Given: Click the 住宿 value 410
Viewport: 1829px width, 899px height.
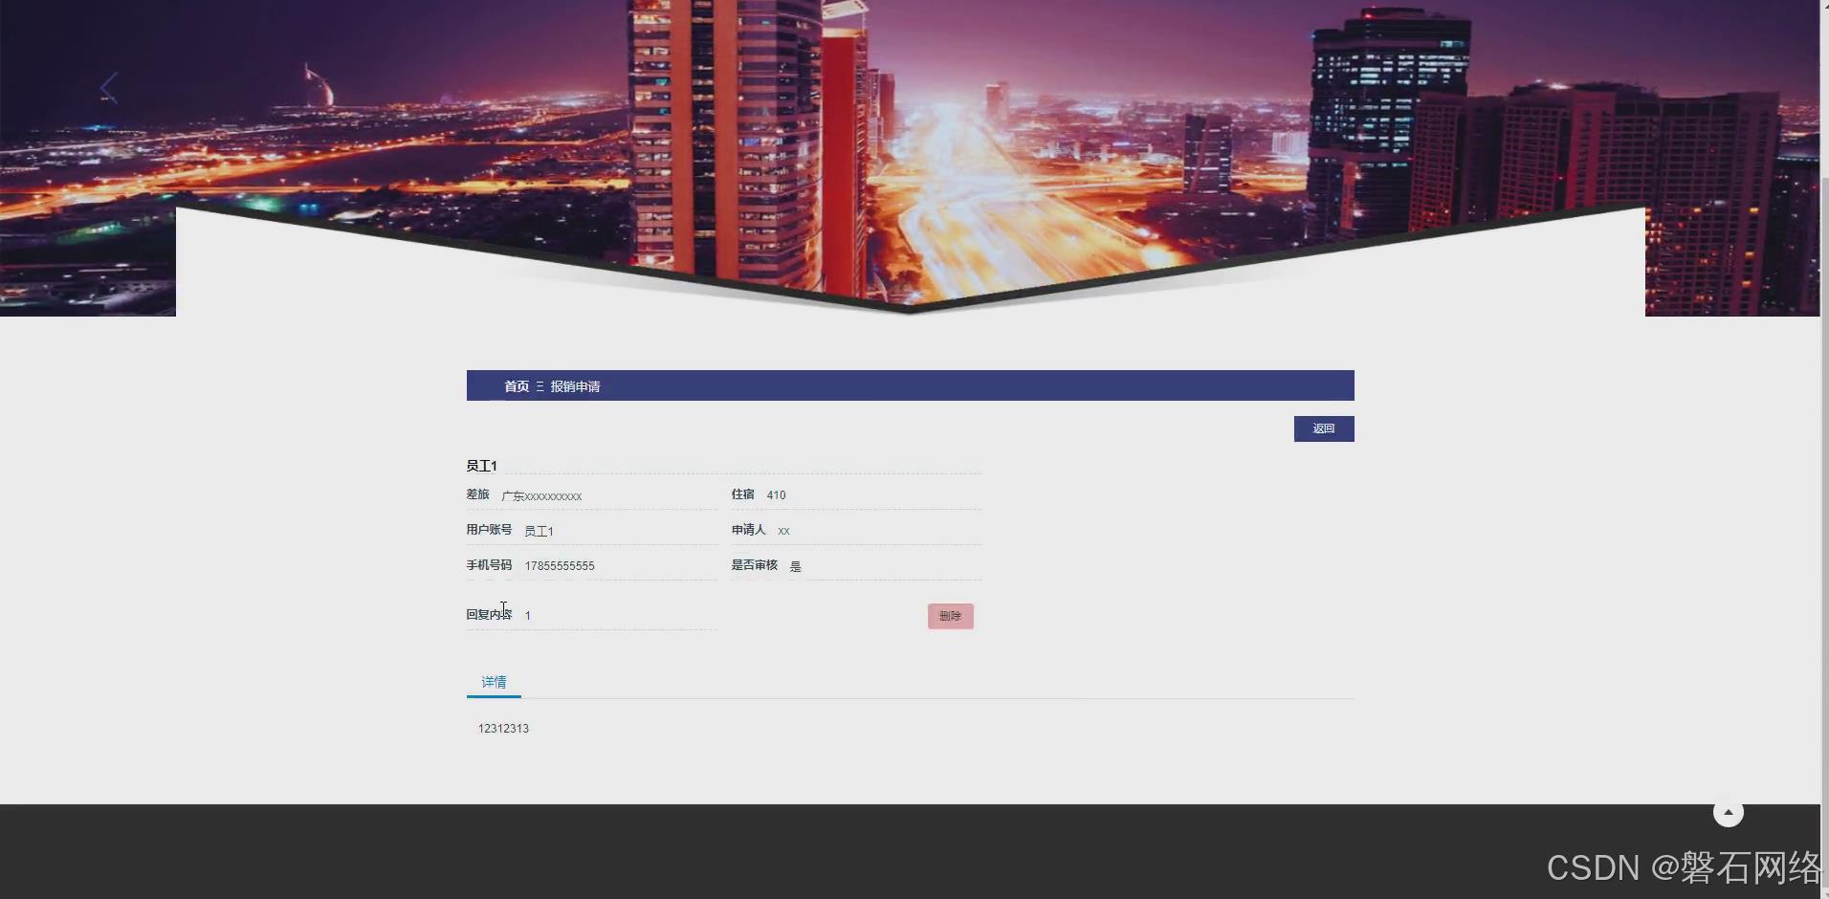Looking at the screenshot, I should click(776, 494).
